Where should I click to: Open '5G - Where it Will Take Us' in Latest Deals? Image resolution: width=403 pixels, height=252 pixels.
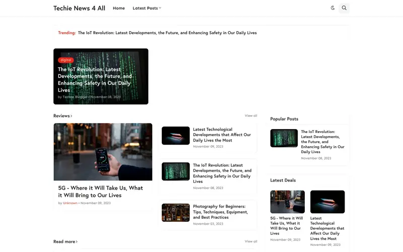(x=287, y=225)
